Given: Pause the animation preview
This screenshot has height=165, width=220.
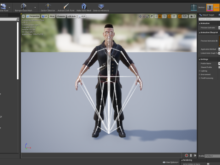Looking at the screenshot, I should (x=191, y=155).
